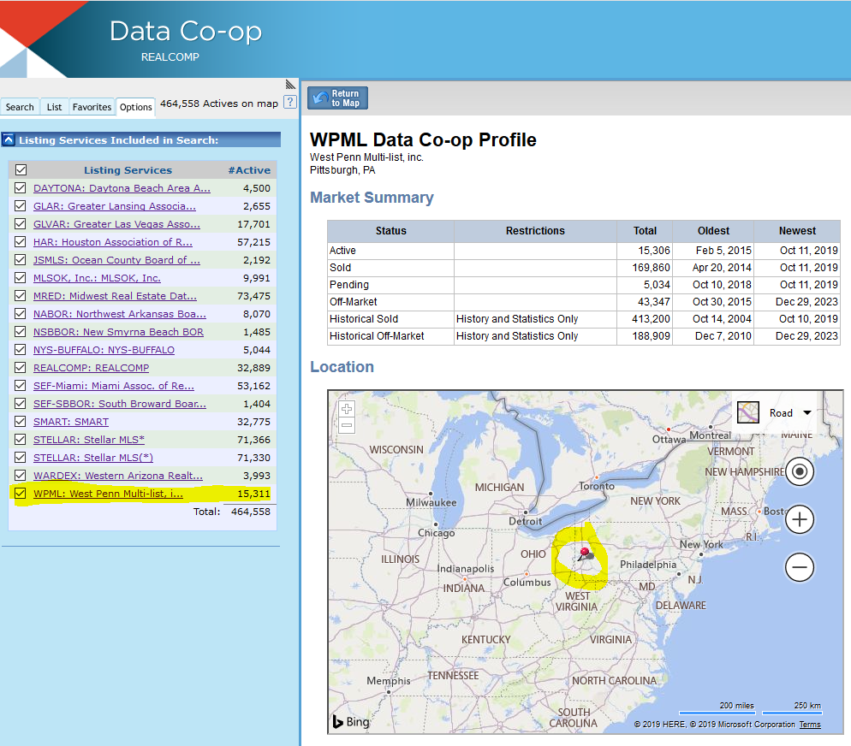Uncheck the GLAR listing service checkbox
This screenshot has width=851, height=746.
[x=20, y=205]
